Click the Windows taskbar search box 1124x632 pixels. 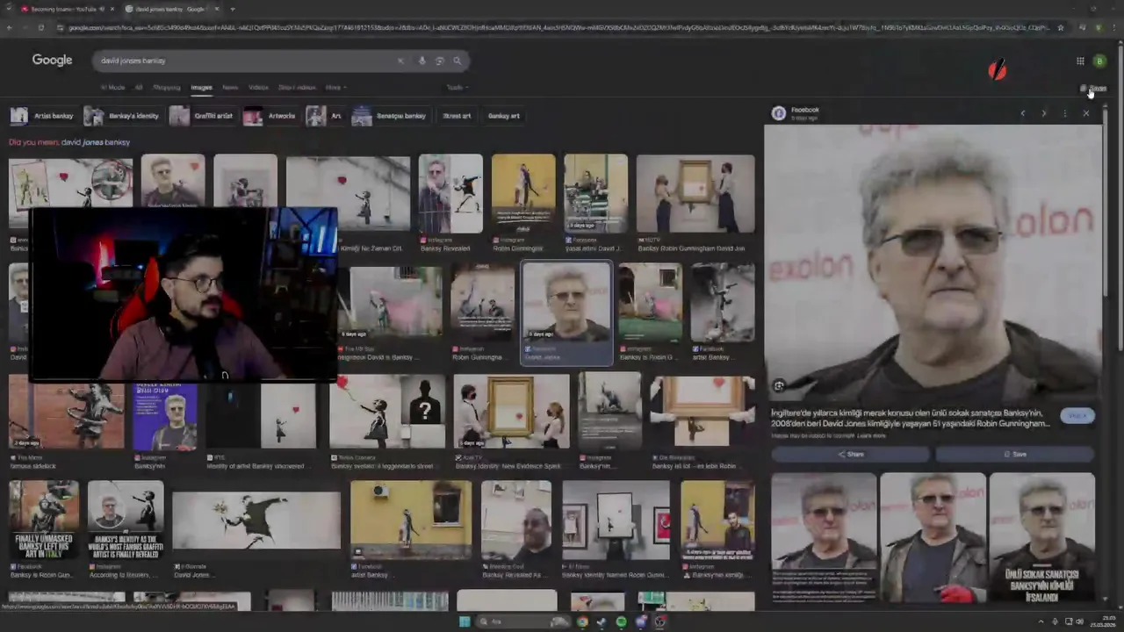524,621
